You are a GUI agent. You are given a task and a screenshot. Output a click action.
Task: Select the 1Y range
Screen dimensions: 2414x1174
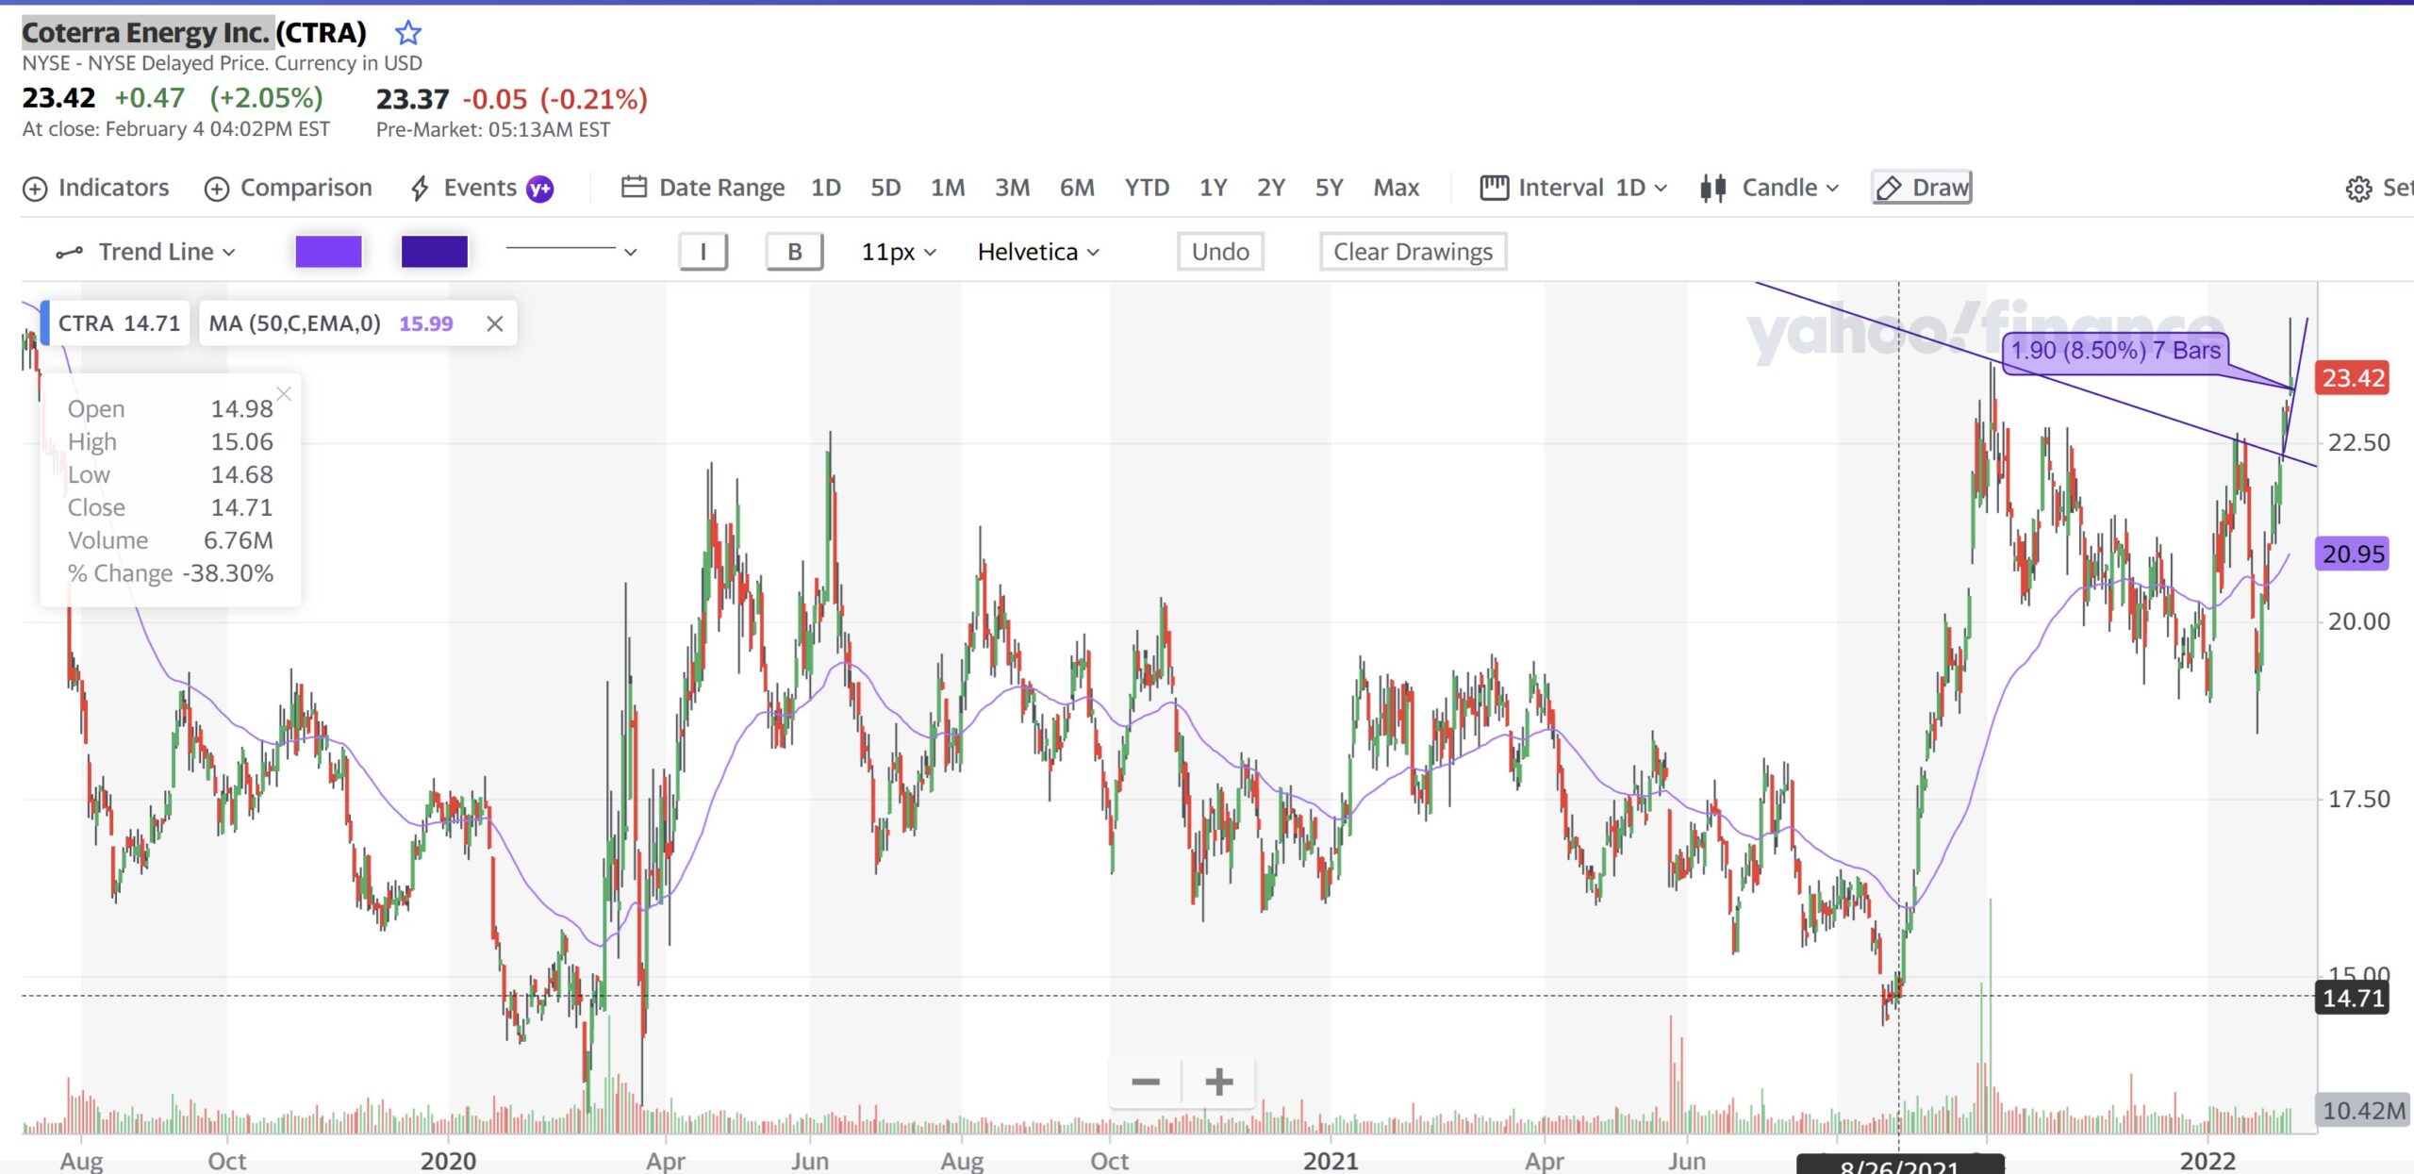click(x=1213, y=188)
